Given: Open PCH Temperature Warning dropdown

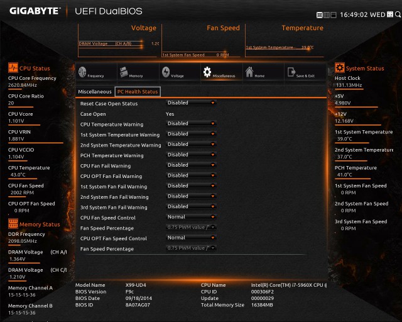Looking at the screenshot, I should (191, 155).
